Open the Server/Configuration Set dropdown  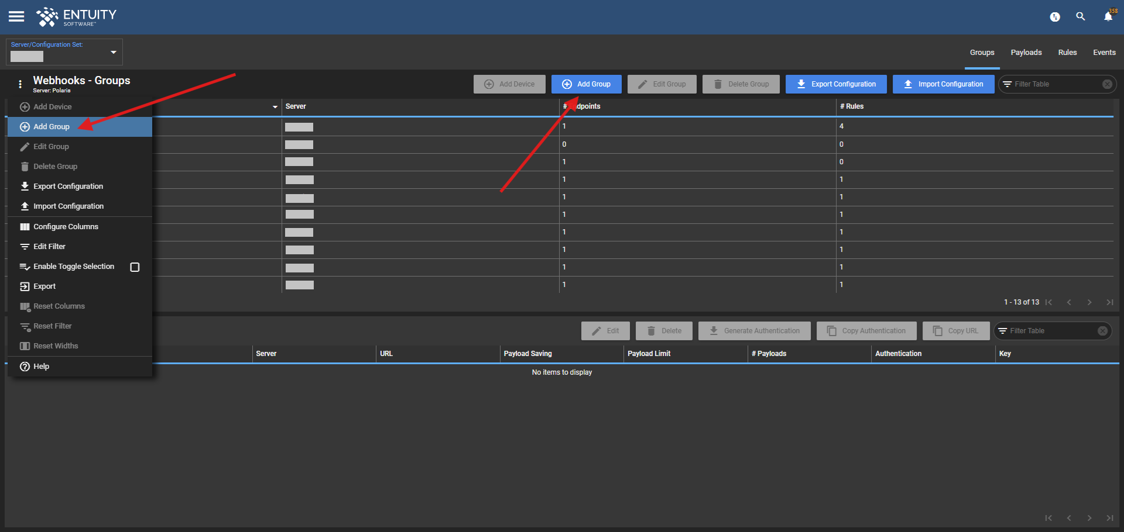click(x=64, y=52)
